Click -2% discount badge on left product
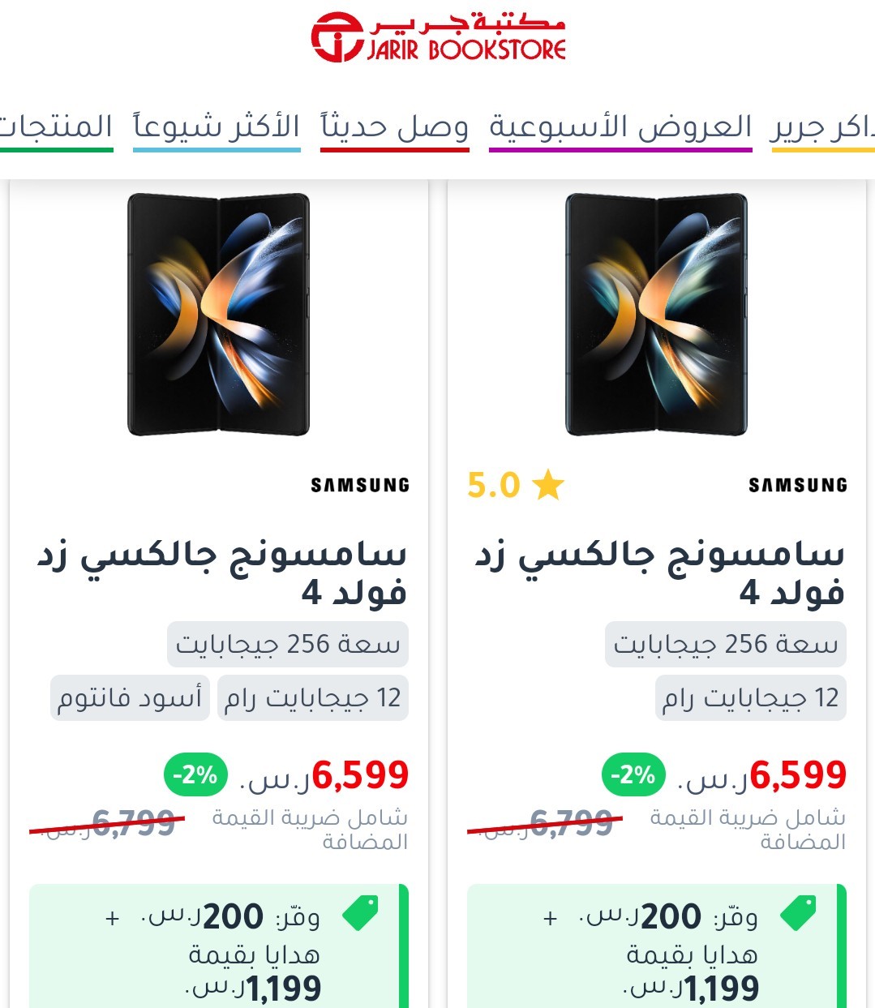 [x=195, y=774]
